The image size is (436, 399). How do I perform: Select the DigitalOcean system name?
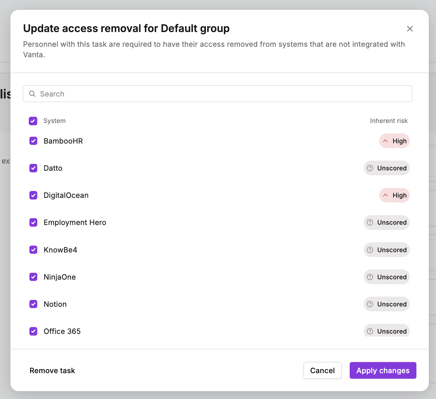coord(66,195)
